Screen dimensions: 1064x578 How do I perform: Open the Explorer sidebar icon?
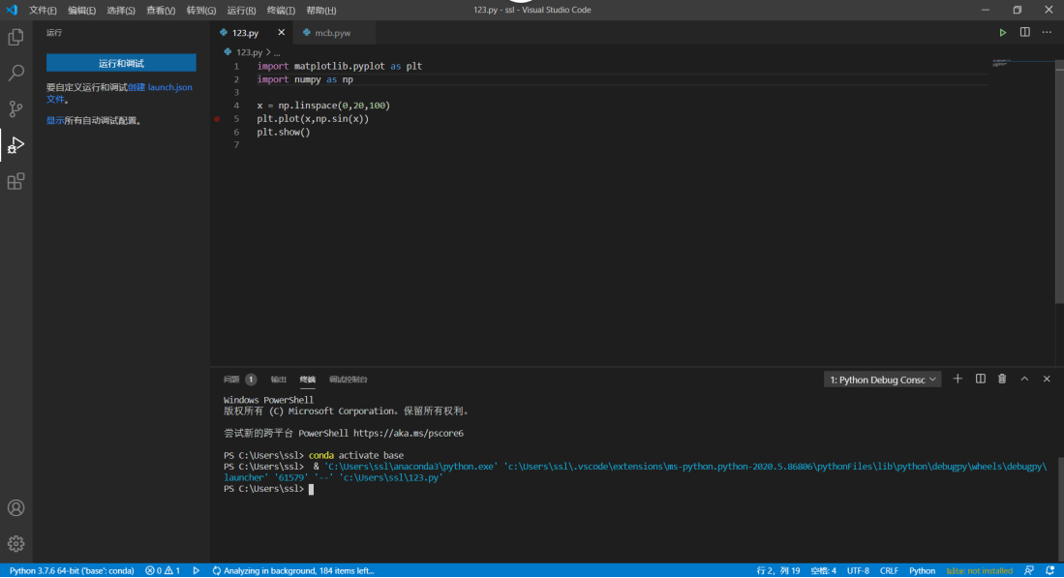(15, 35)
